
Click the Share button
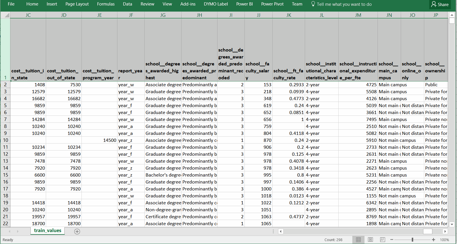(x=440, y=4)
